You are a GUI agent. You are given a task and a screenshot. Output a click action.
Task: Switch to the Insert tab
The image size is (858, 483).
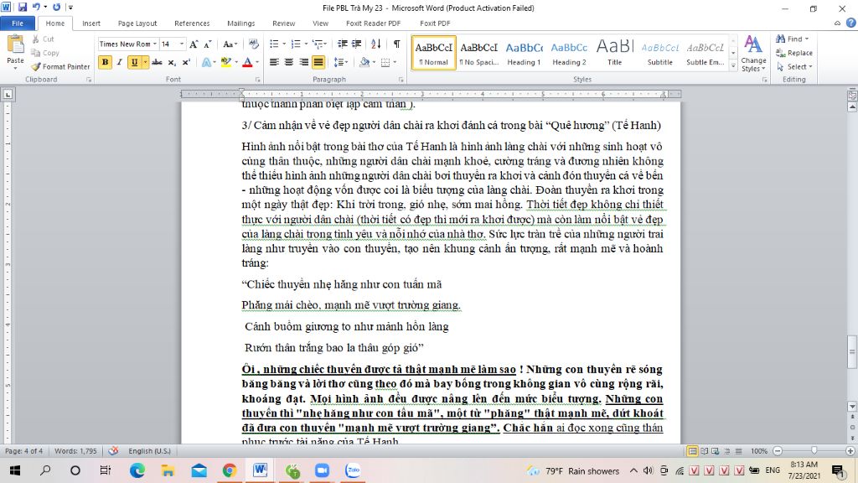coord(91,23)
